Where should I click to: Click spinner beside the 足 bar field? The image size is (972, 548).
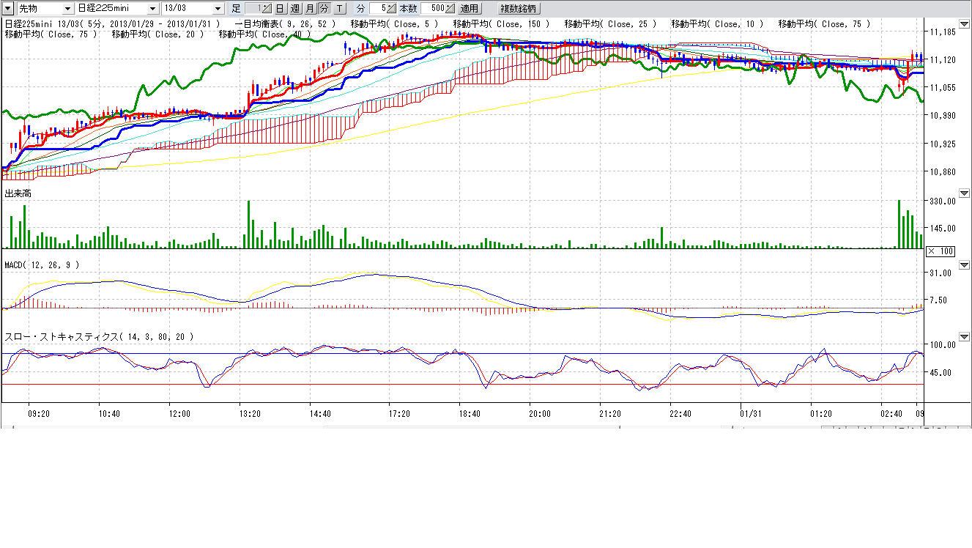(x=266, y=9)
